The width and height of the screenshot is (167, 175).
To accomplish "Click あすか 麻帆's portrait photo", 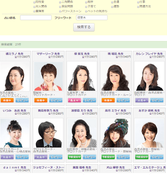I will point(149,133).
